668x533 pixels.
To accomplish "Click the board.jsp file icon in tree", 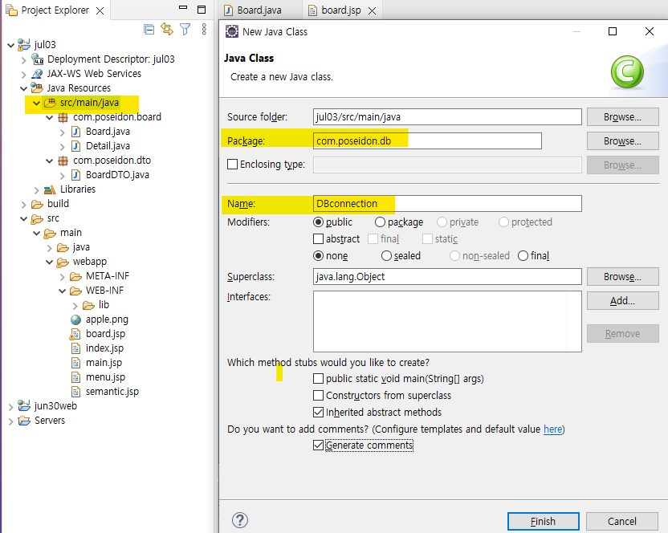I will point(75,334).
